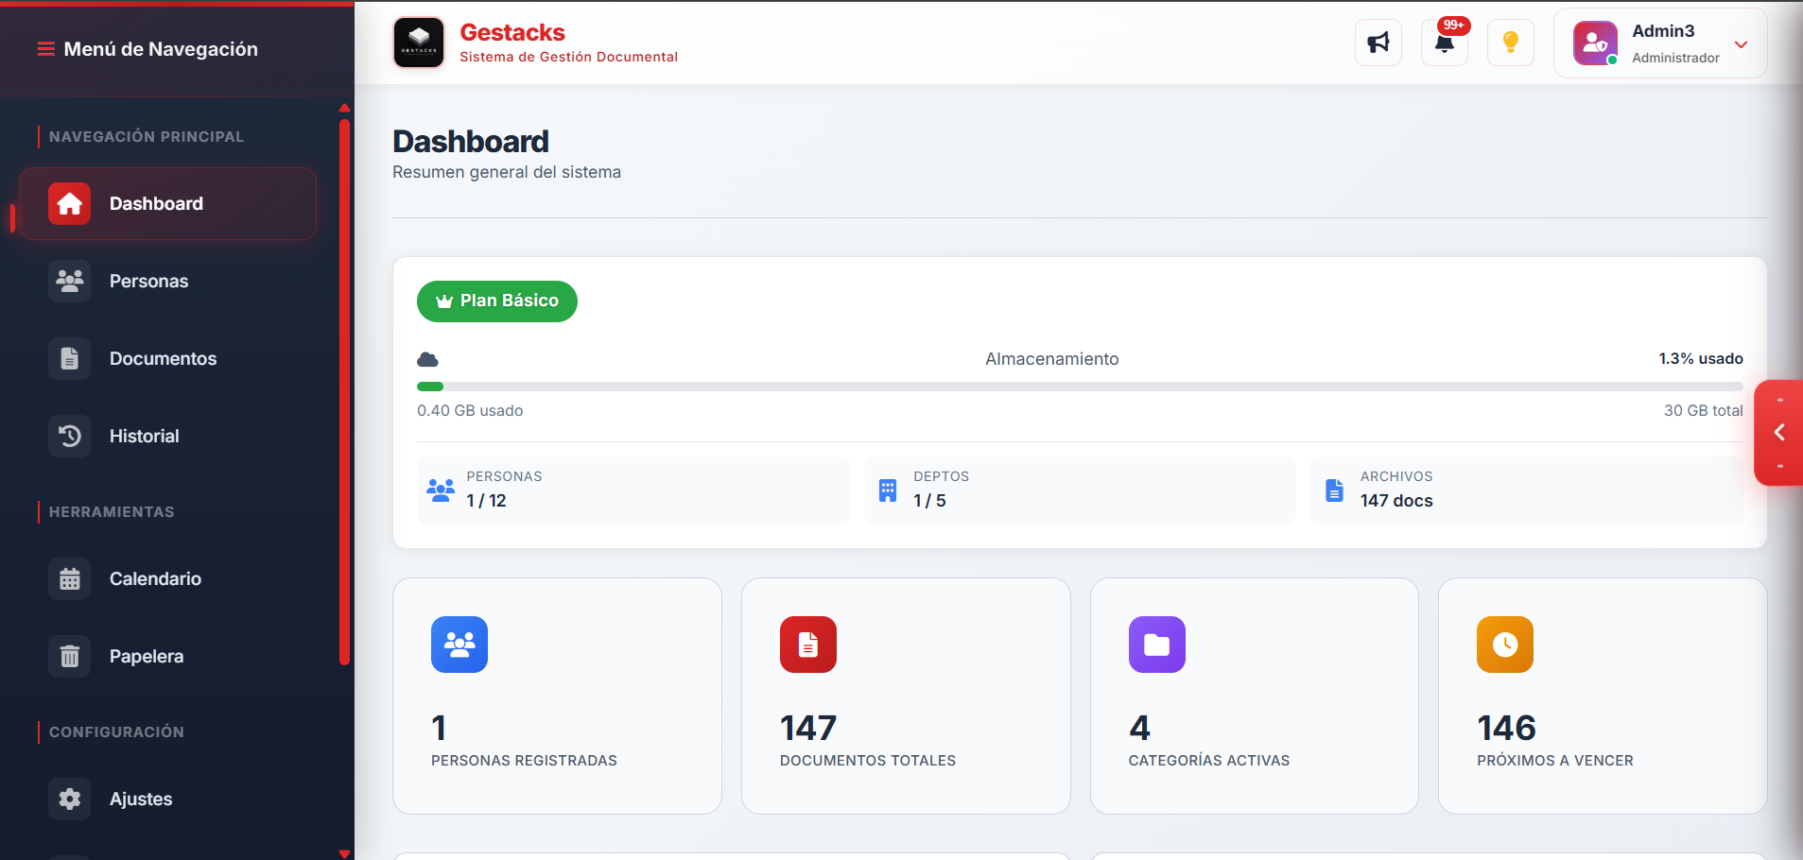Click sidebar scroll down arrow
The height and width of the screenshot is (860, 1803).
click(x=344, y=853)
